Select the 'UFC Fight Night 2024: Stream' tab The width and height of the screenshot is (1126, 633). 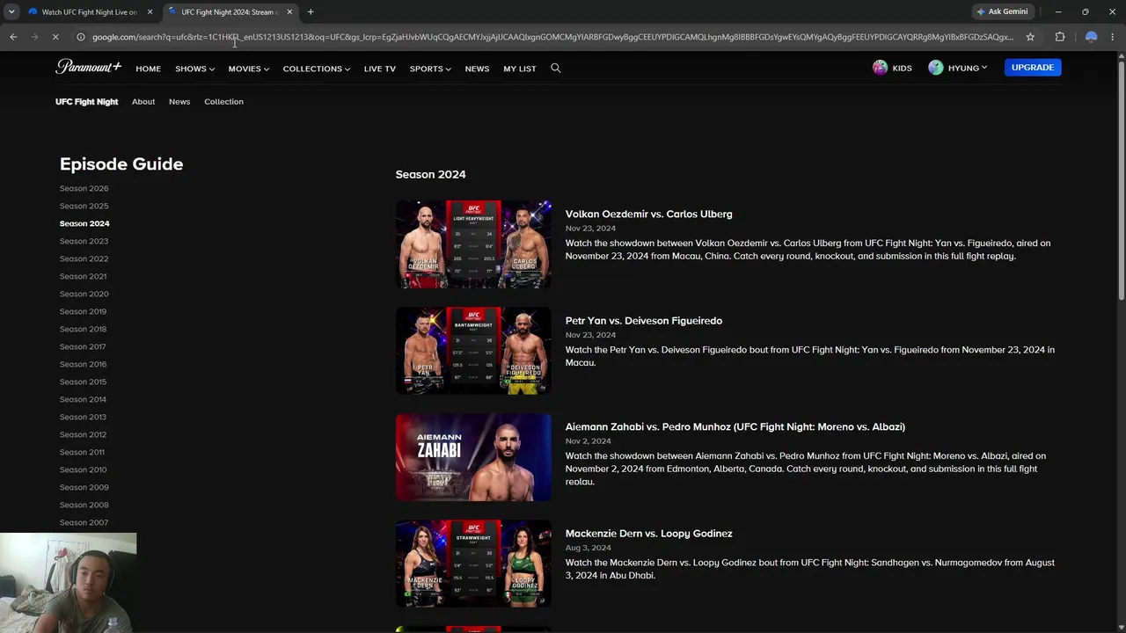click(230, 11)
